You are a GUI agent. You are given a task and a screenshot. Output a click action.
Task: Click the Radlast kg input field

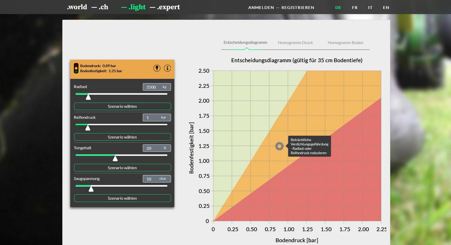tap(152, 87)
